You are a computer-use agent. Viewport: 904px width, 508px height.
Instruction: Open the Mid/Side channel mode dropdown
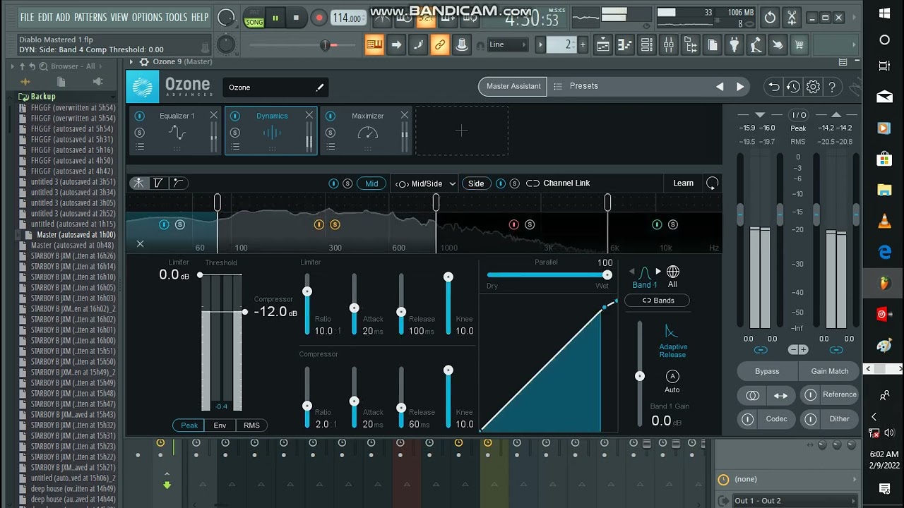pos(424,183)
